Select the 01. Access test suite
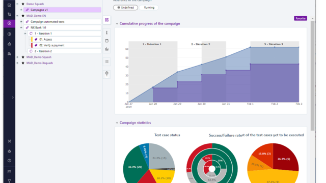 point(66,39)
